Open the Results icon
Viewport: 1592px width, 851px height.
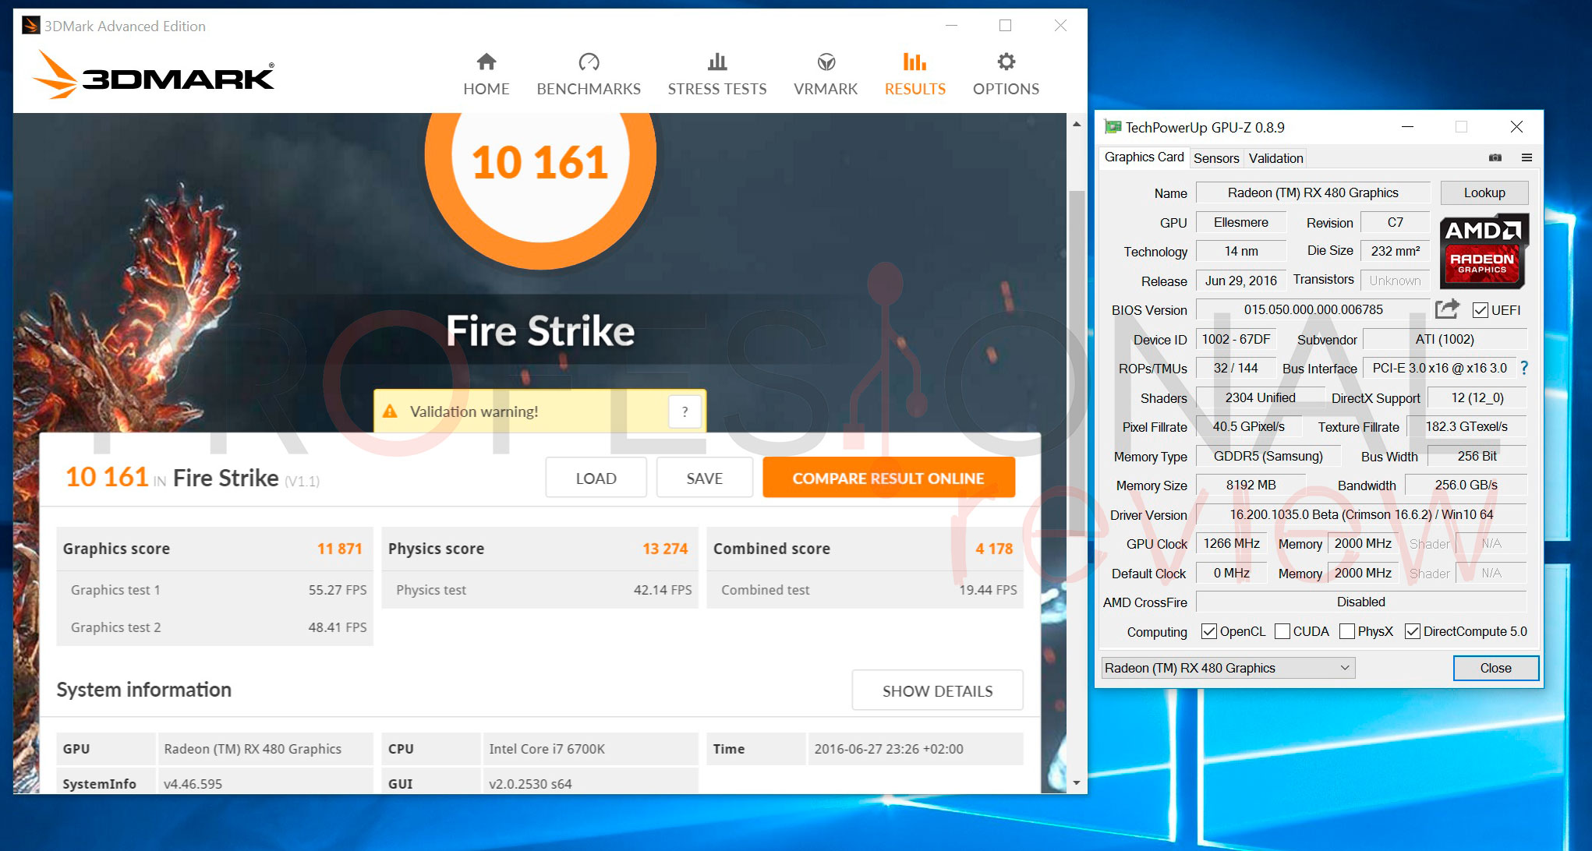[x=915, y=62]
